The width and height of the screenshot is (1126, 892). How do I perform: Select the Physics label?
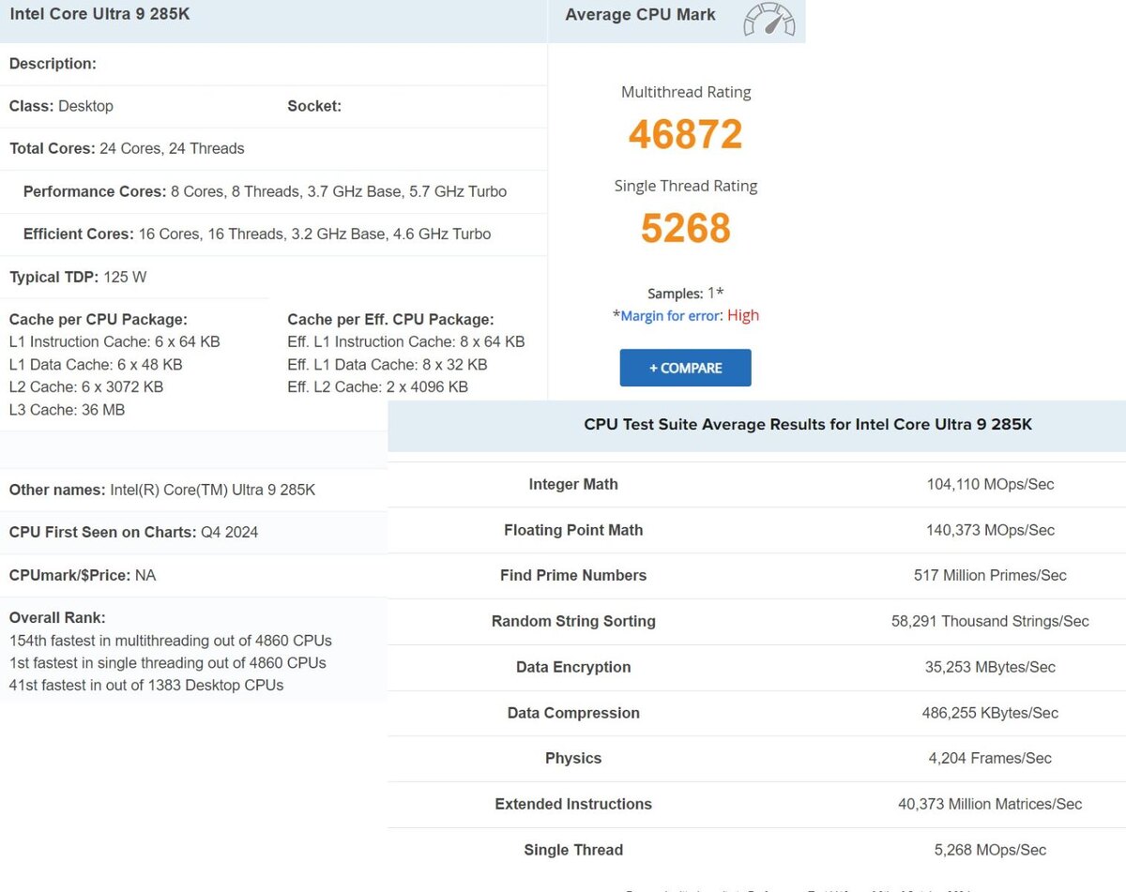click(x=573, y=758)
